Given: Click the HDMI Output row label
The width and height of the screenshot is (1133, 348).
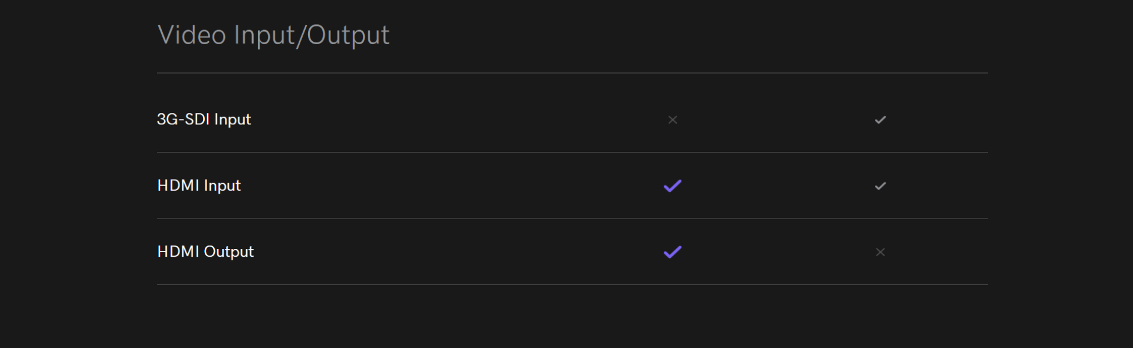Looking at the screenshot, I should 205,251.
